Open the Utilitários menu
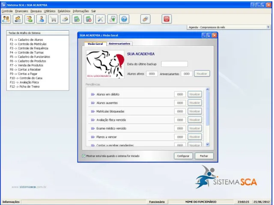 pyautogui.click(x=50, y=11)
